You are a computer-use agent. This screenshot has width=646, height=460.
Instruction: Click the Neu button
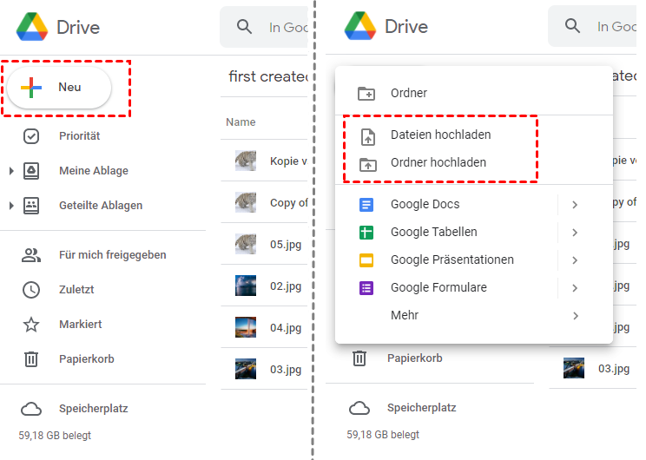point(59,88)
